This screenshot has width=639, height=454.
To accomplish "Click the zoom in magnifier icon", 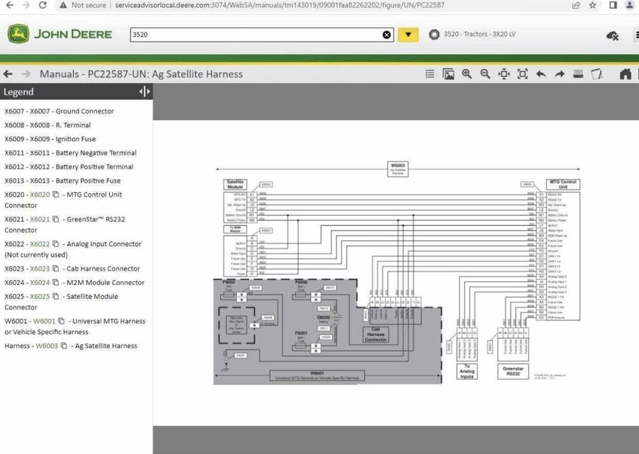I will pos(466,74).
